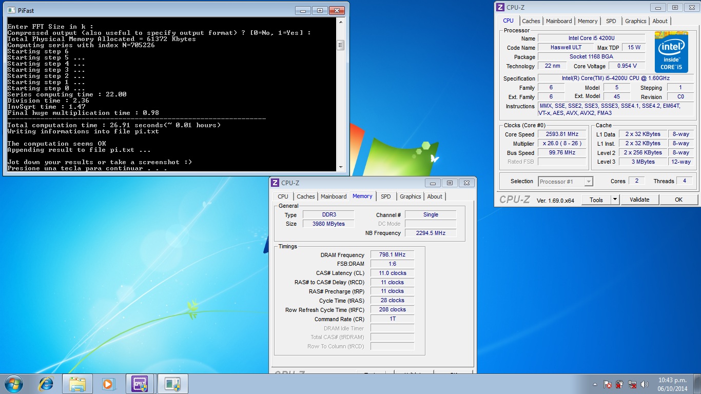The image size is (701, 394).
Task: Click the Package value Socket 1168 BGA
Action: 591,56
